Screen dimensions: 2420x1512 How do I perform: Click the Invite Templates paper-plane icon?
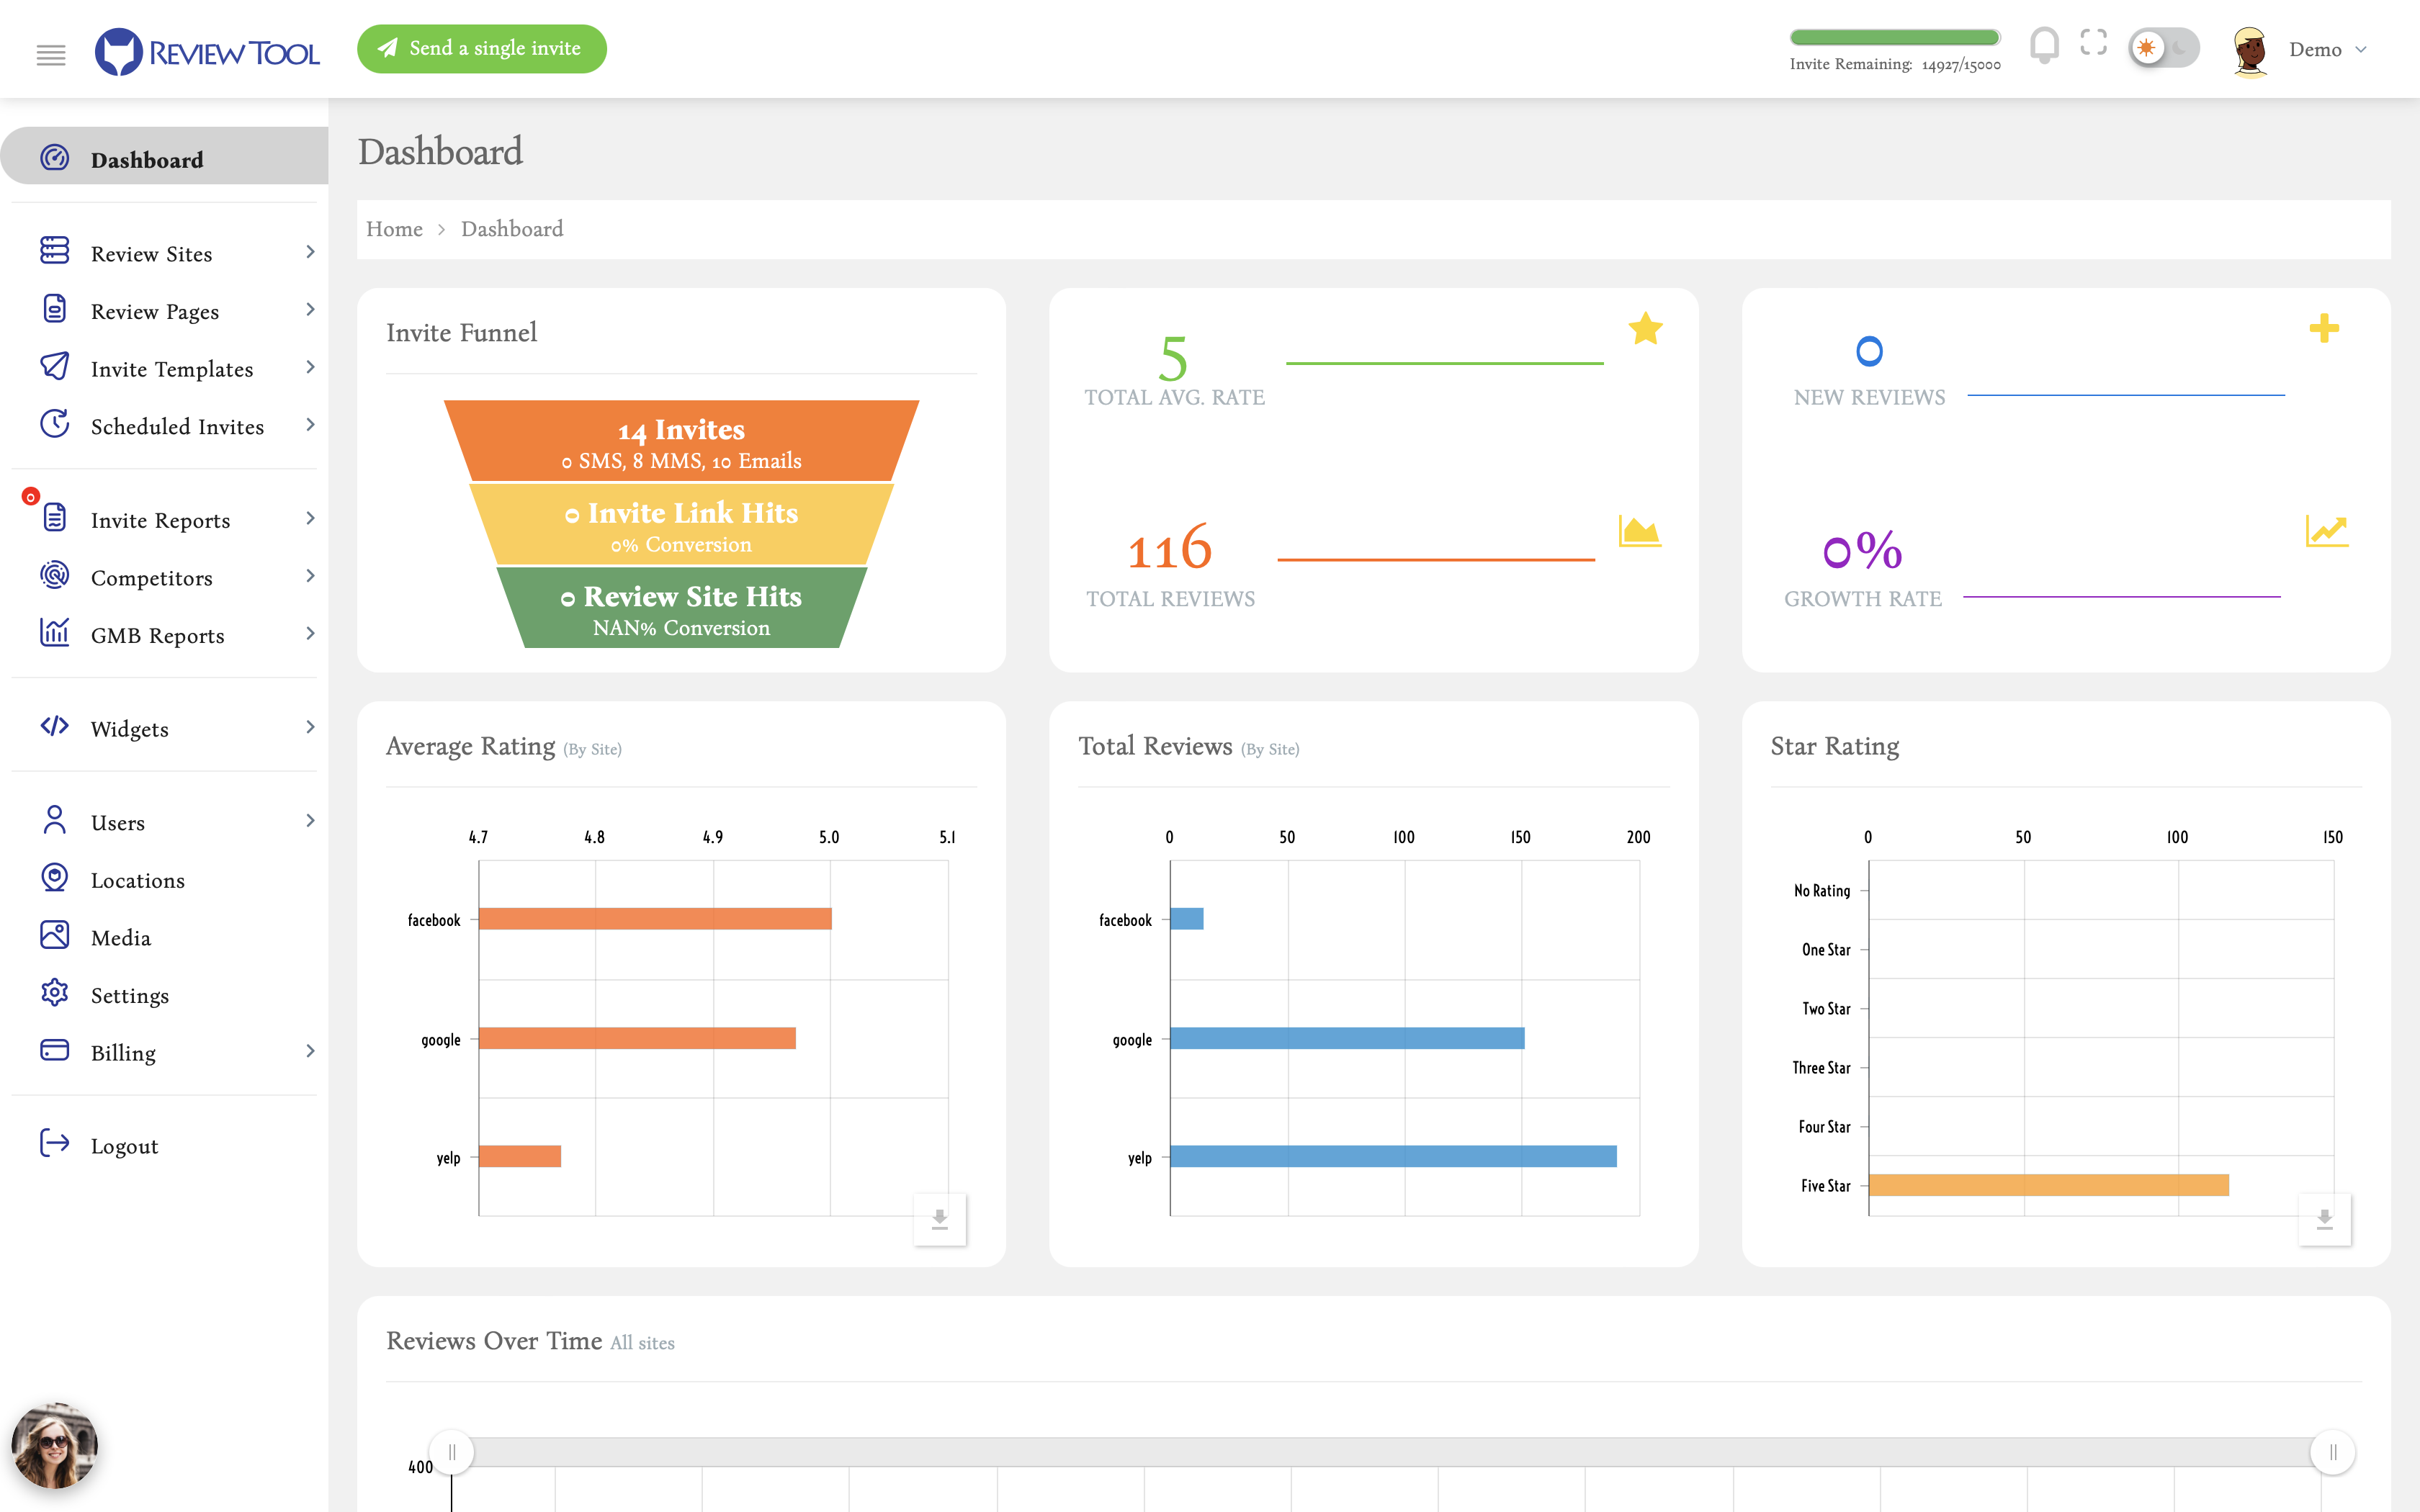pyautogui.click(x=54, y=367)
